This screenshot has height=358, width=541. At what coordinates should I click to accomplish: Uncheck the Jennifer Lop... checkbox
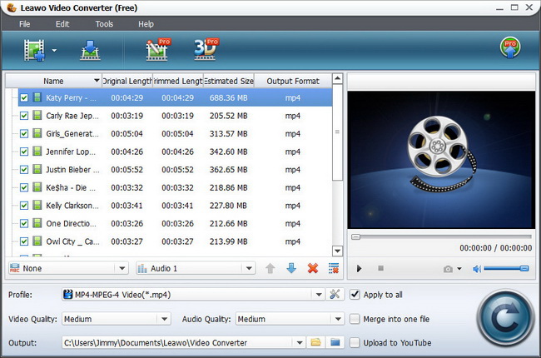pos(24,152)
